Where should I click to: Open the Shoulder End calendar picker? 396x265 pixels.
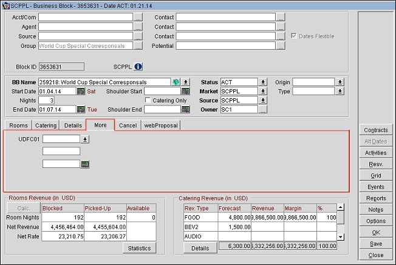[x=185, y=110]
